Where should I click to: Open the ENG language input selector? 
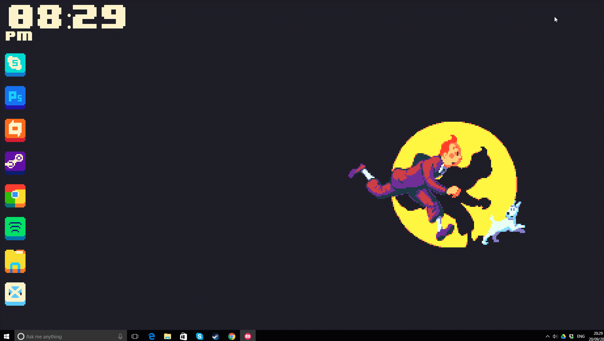pyautogui.click(x=581, y=336)
